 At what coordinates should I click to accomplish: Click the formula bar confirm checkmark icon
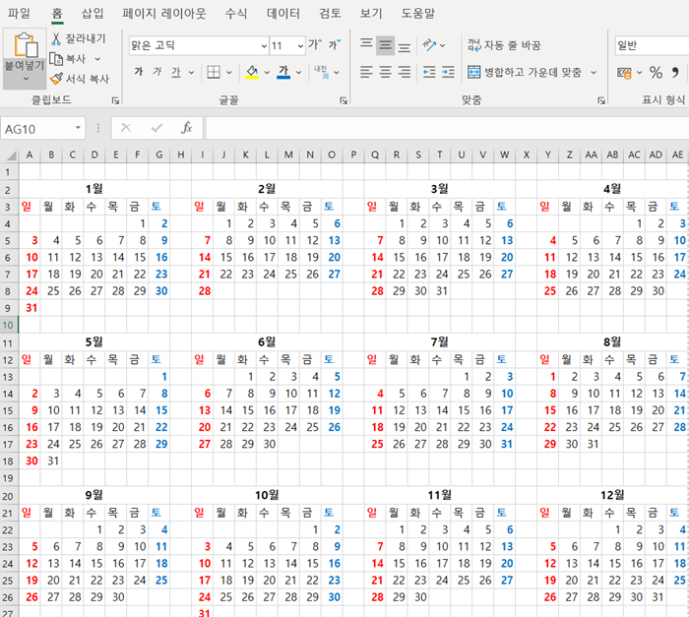pyautogui.click(x=157, y=128)
